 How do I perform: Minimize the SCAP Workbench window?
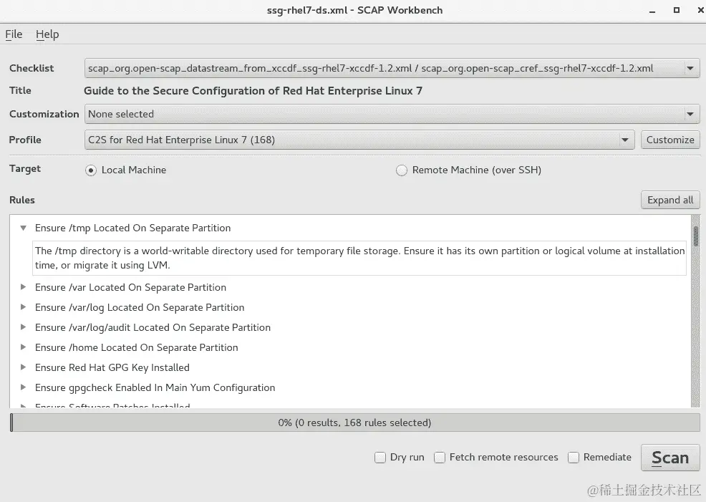652,10
